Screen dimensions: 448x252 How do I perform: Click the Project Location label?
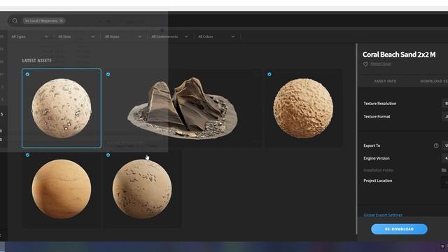[378, 181]
